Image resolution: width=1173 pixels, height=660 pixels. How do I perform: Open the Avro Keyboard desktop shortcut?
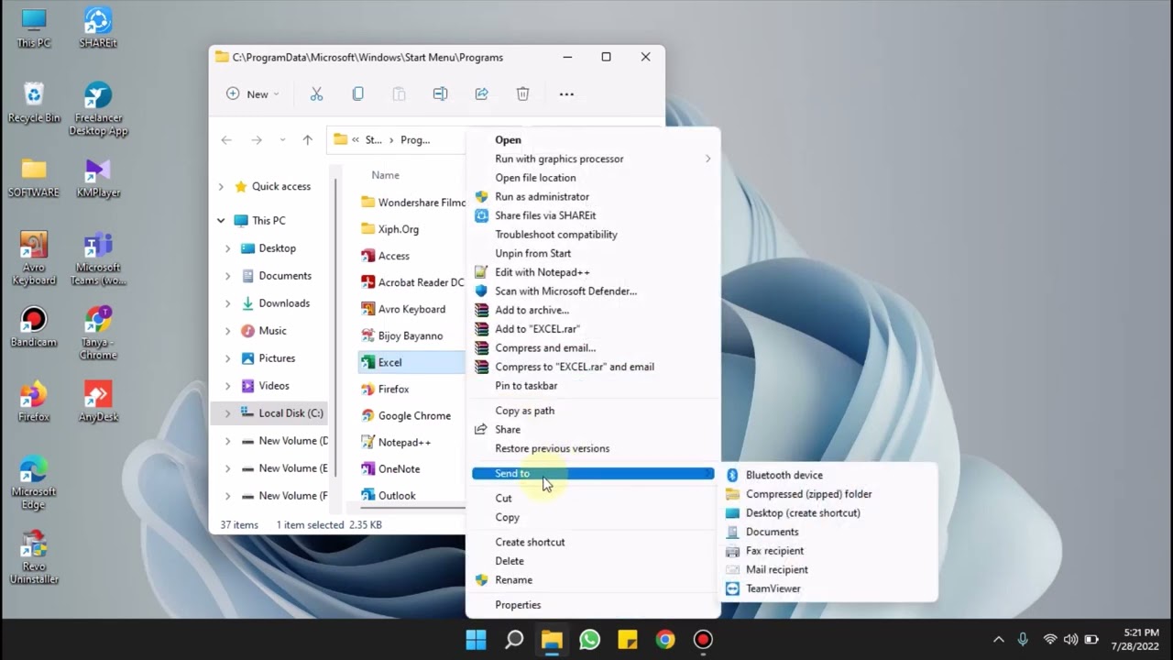[34, 258]
